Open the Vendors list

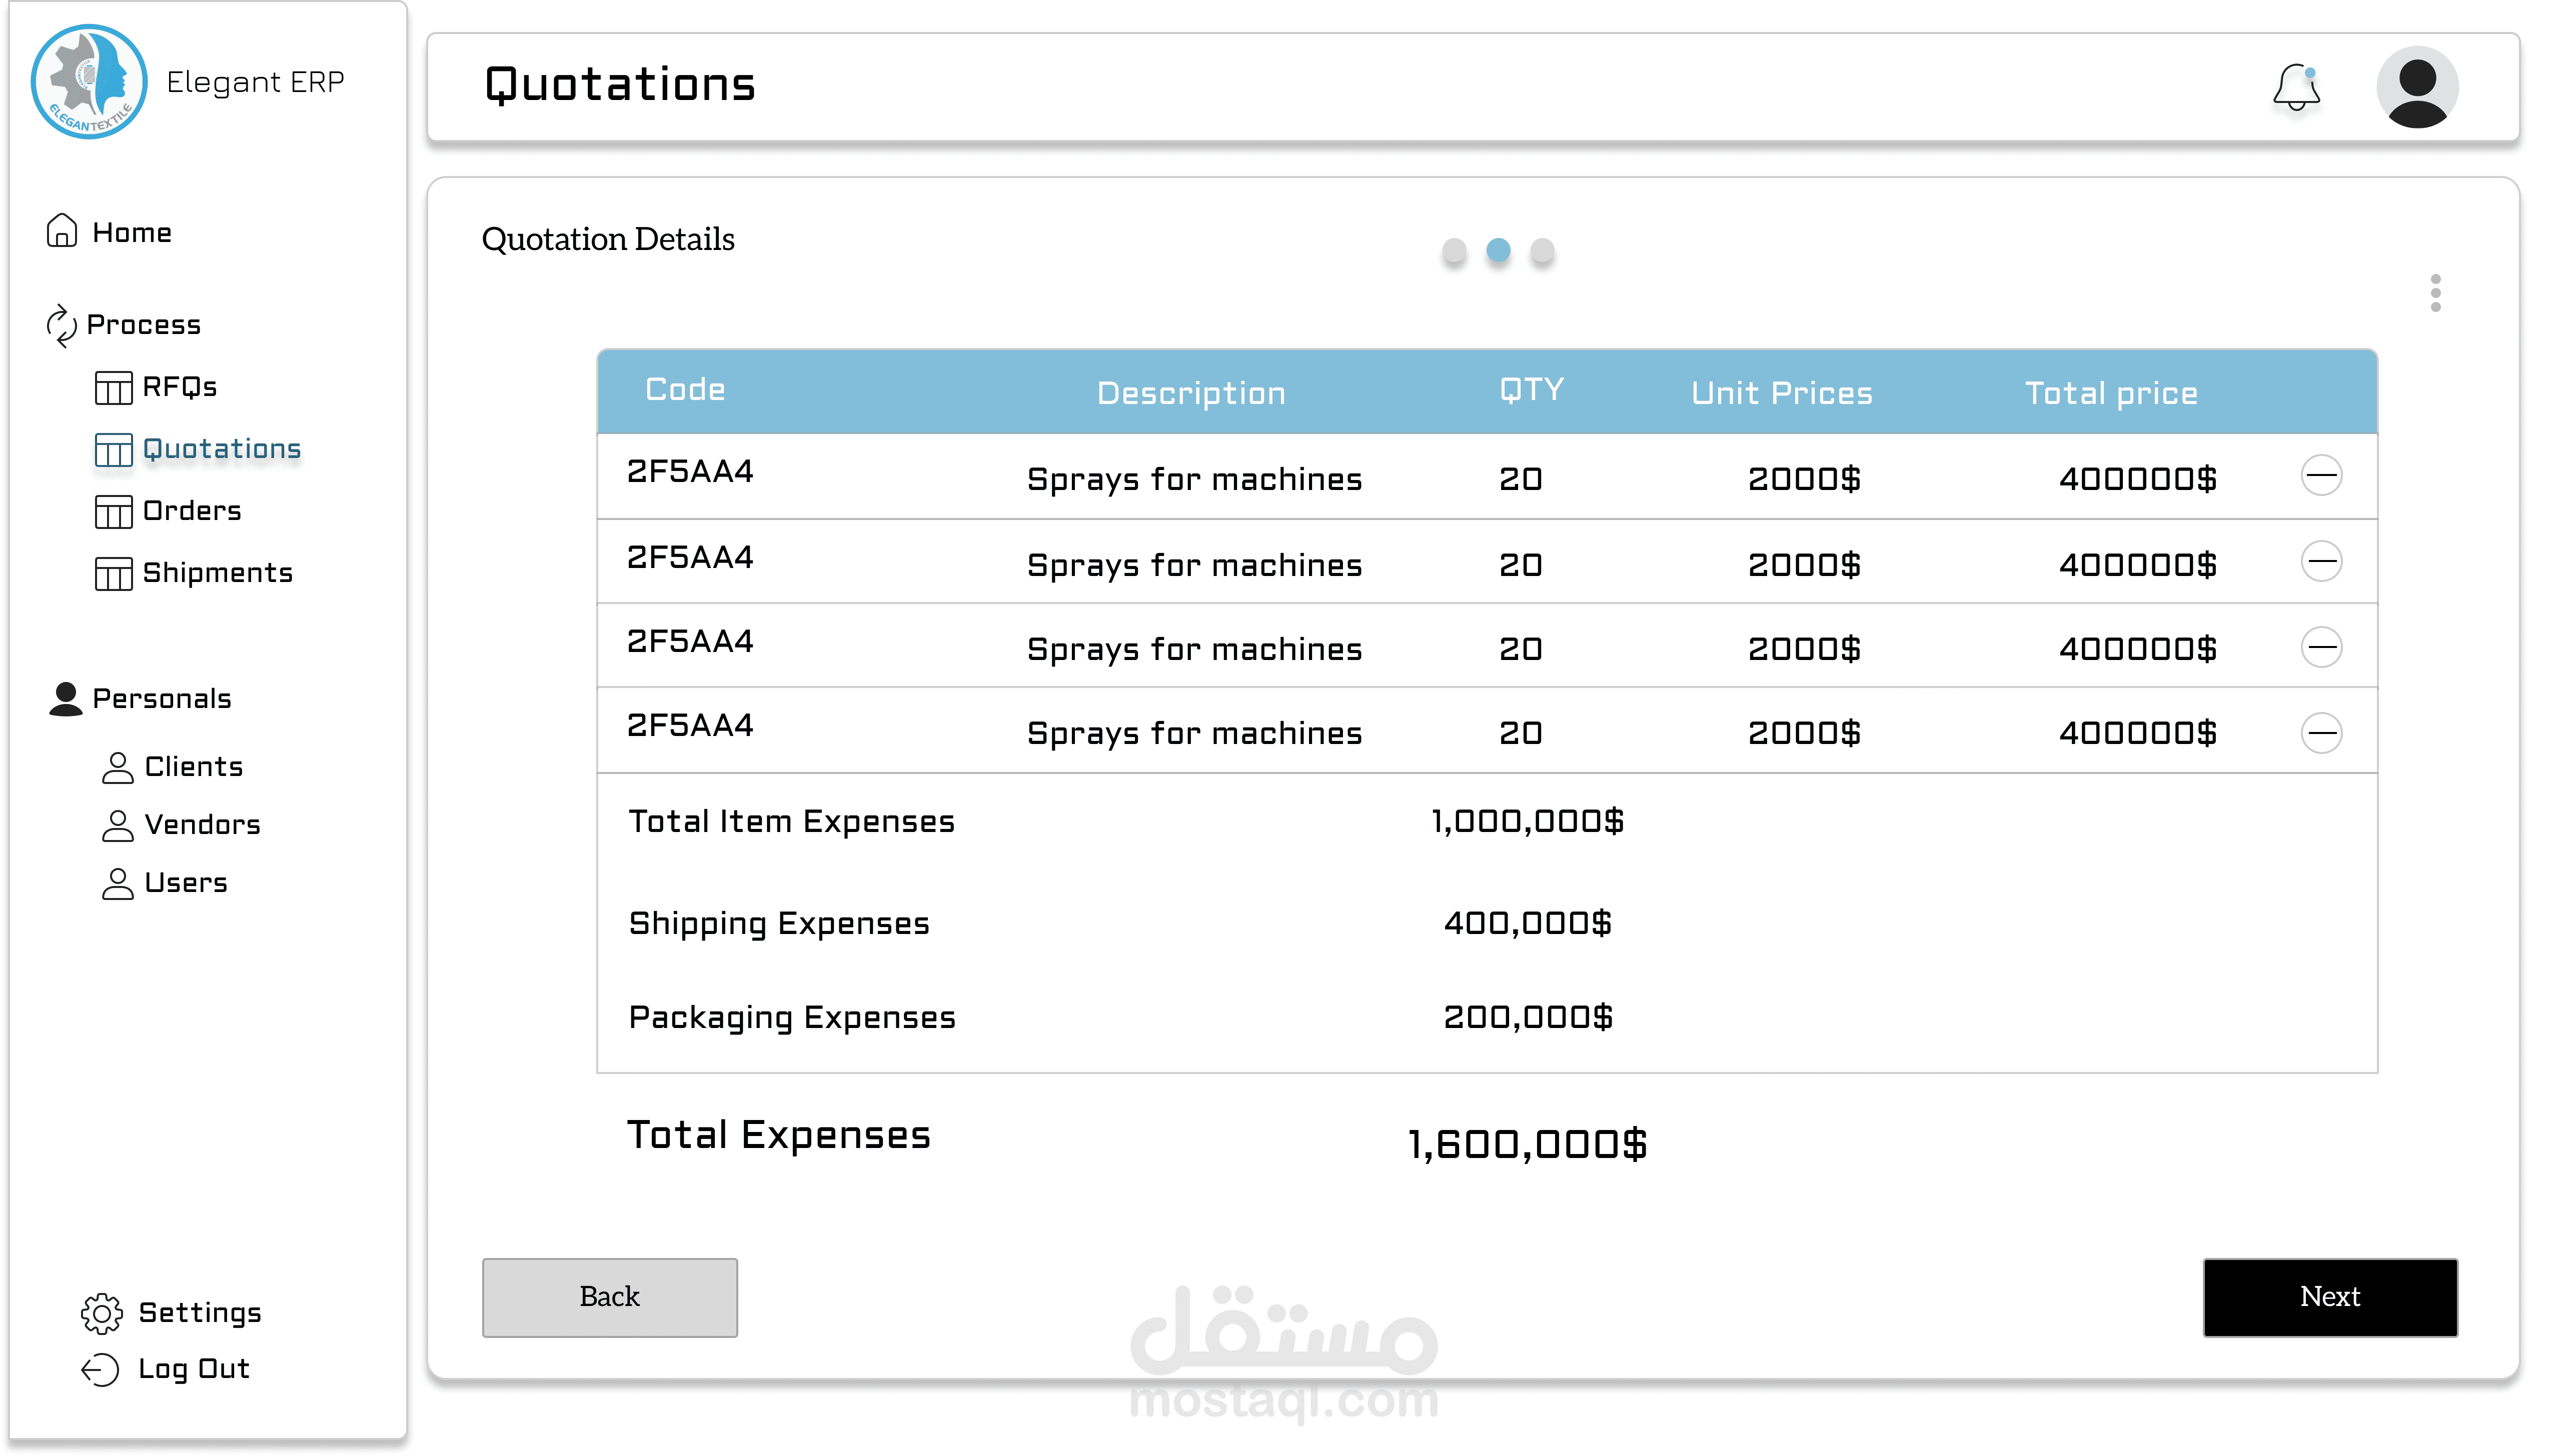pyautogui.click(x=201, y=825)
